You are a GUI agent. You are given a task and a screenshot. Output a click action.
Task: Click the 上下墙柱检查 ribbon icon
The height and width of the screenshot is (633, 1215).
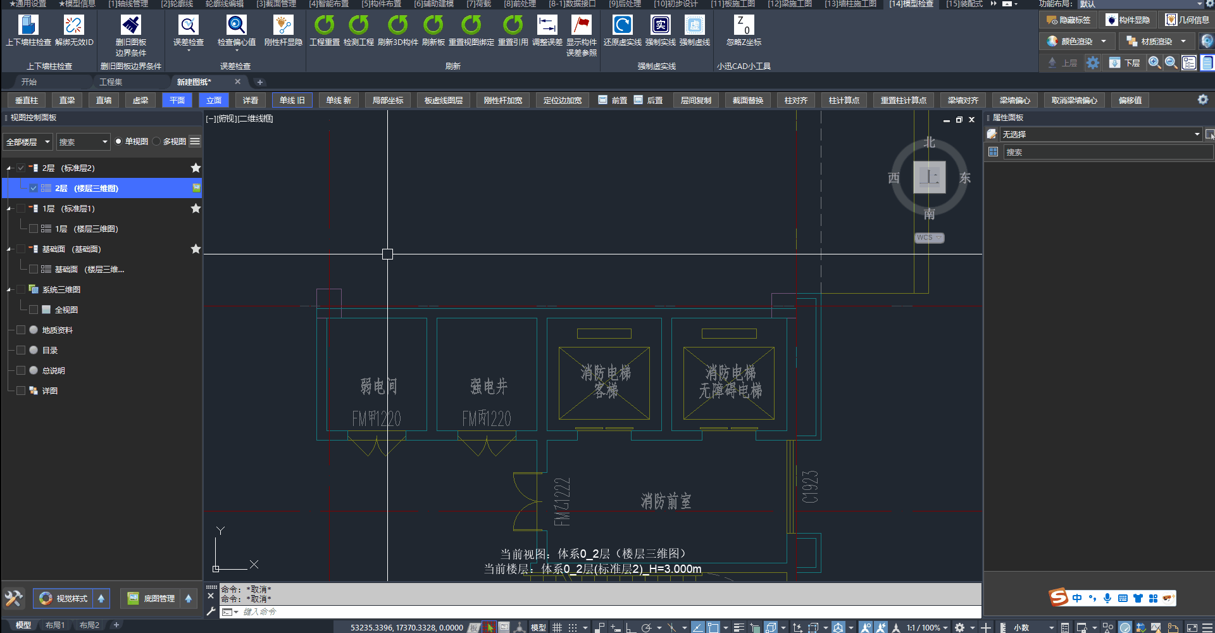28,25
